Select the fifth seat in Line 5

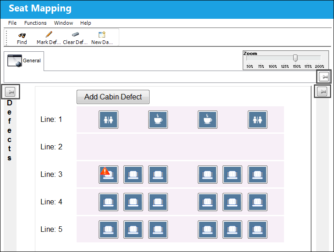coord(233,230)
